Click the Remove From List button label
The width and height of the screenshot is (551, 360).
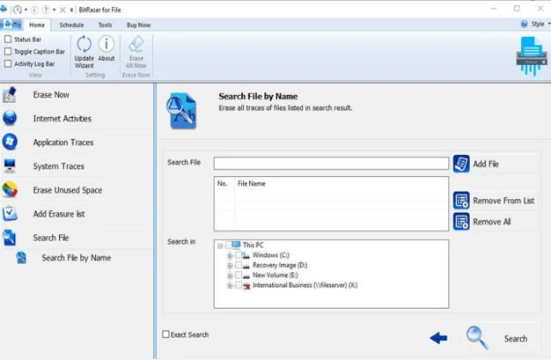[x=503, y=201]
